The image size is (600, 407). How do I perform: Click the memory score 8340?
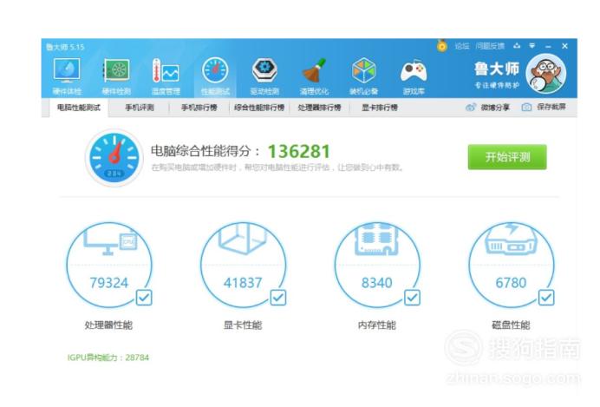tap(377, 283)
